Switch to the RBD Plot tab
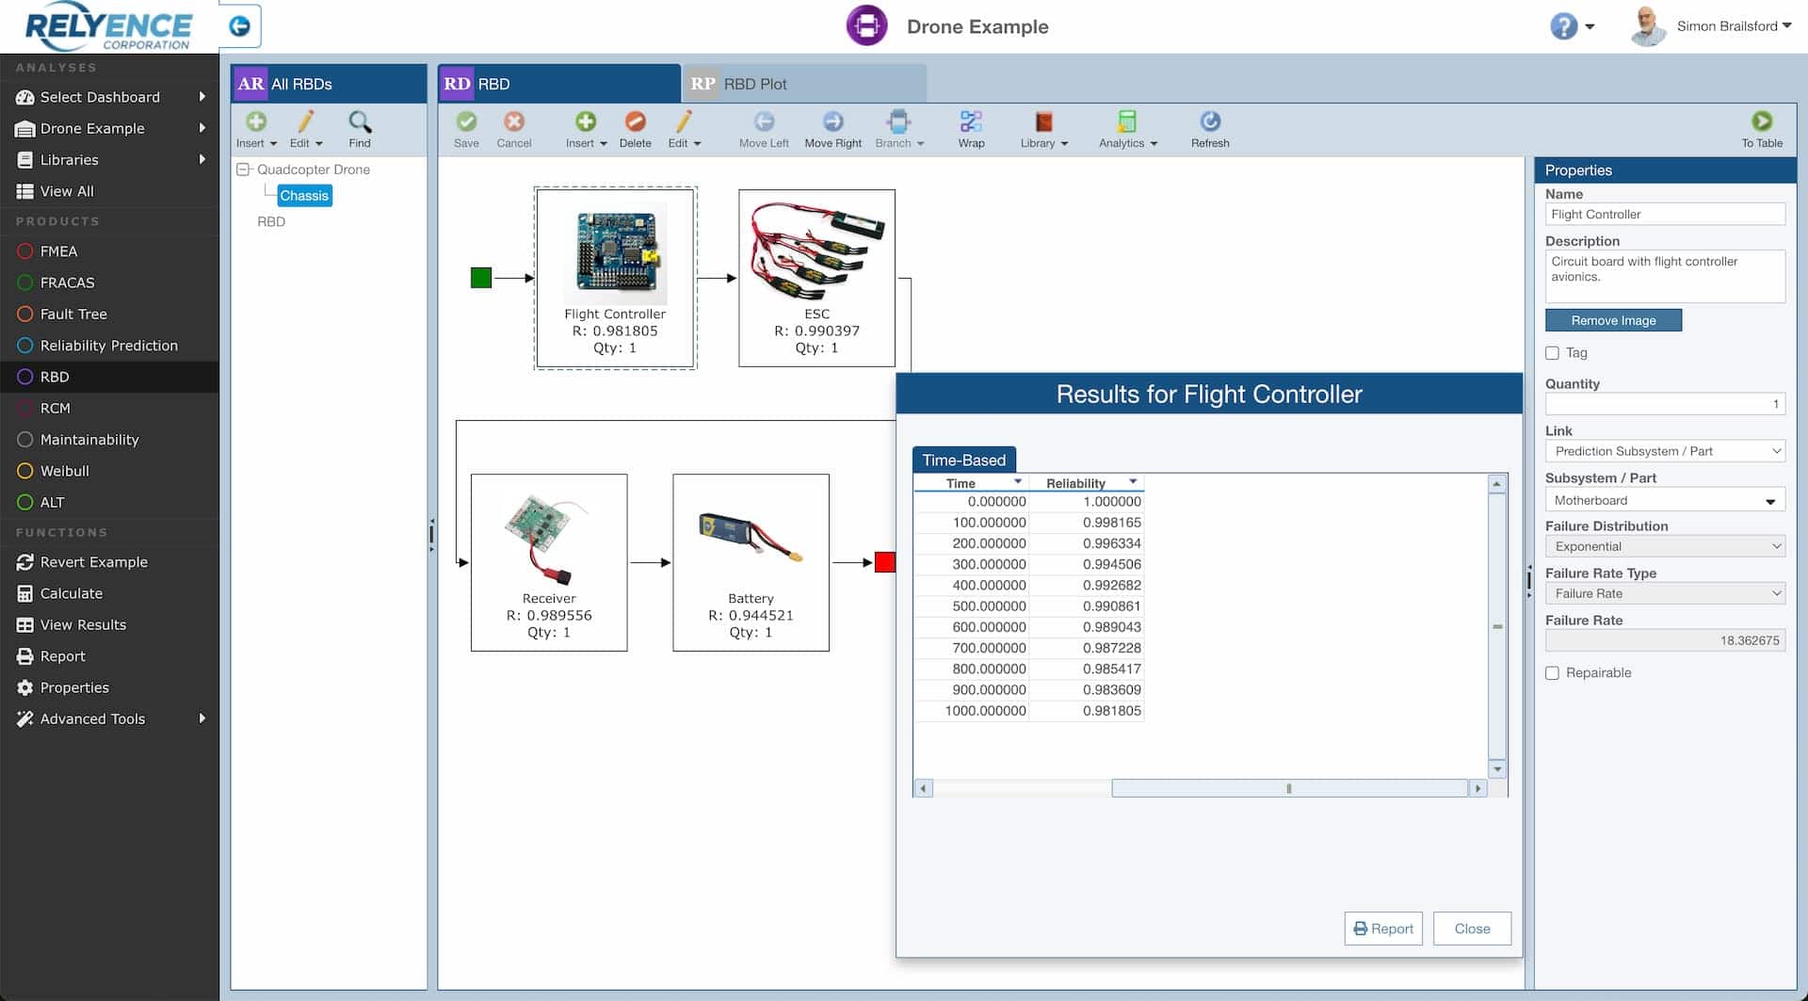Image resolution: width=1808 pixels, height=1001 pixels. tap(754, 83)
